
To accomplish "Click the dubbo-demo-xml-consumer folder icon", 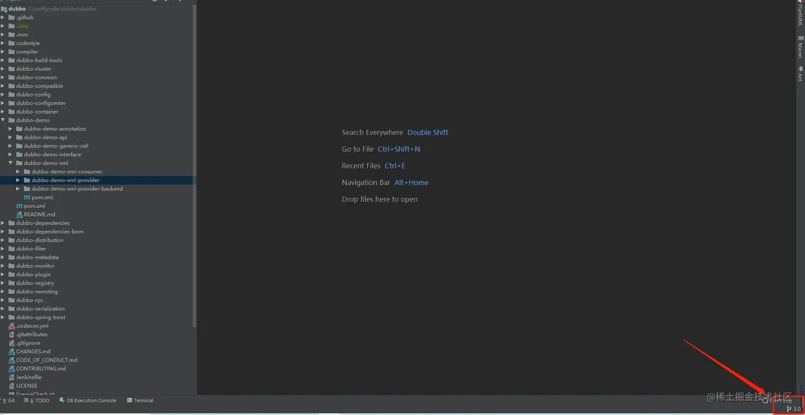I will [27, 172].
